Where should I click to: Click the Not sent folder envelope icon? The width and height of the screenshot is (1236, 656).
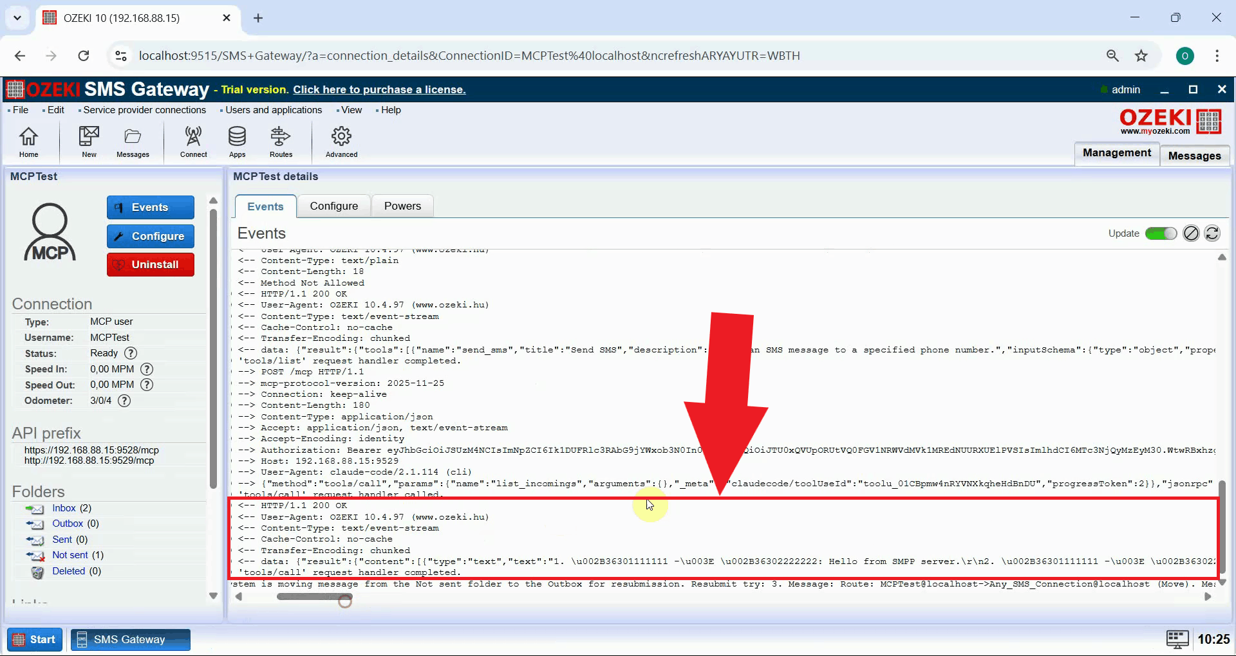click(x=35, y=556)
